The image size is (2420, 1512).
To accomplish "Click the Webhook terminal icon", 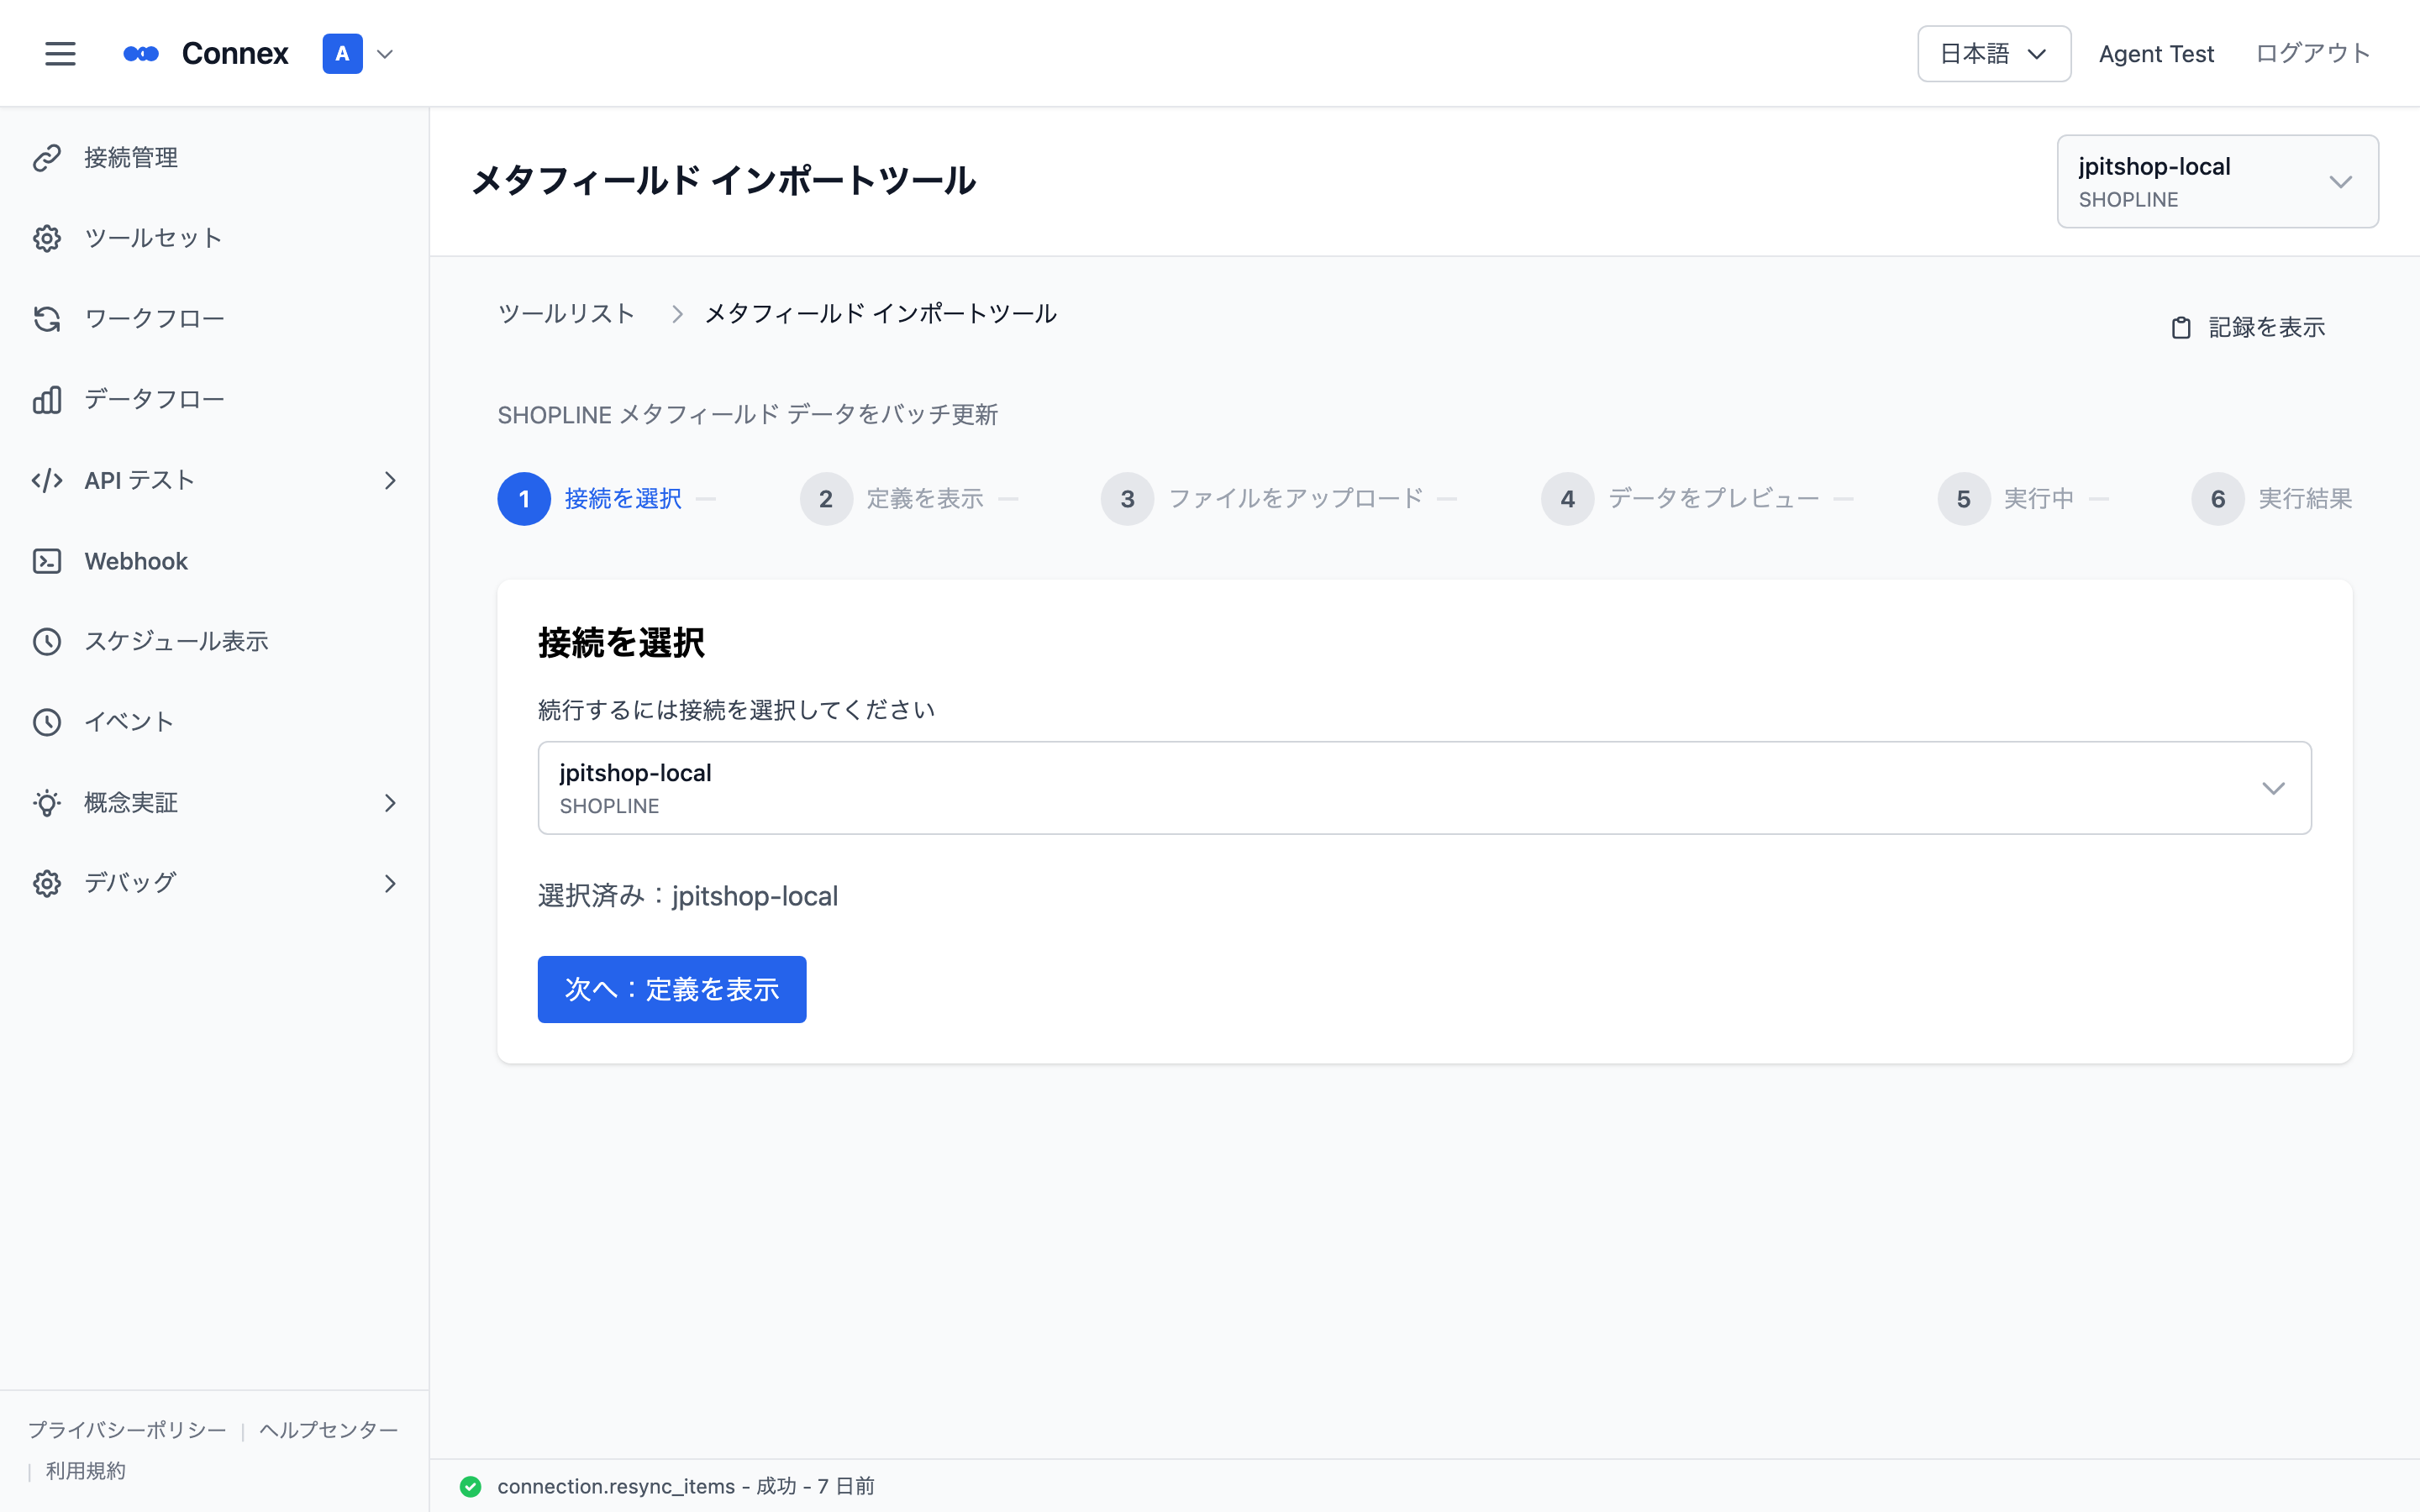I will (x=47, y=561).
